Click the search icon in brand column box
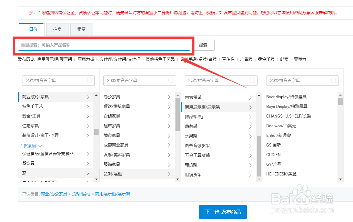353x222 pixels. (333, 80)
